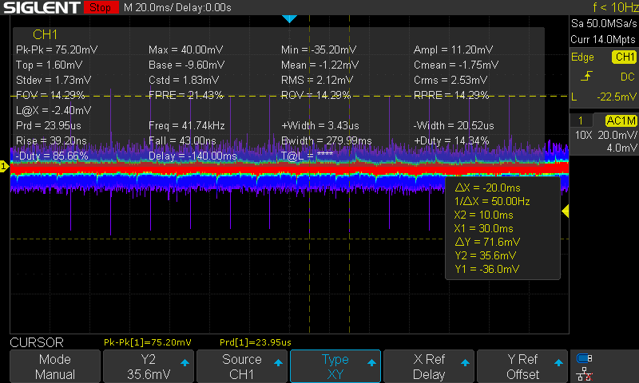Click the Freq = 41.74kHz measurement
The image size is (639, 383).
[187, 125]
